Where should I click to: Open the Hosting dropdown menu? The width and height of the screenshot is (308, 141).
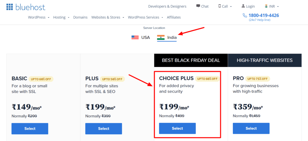coord(61,17)
